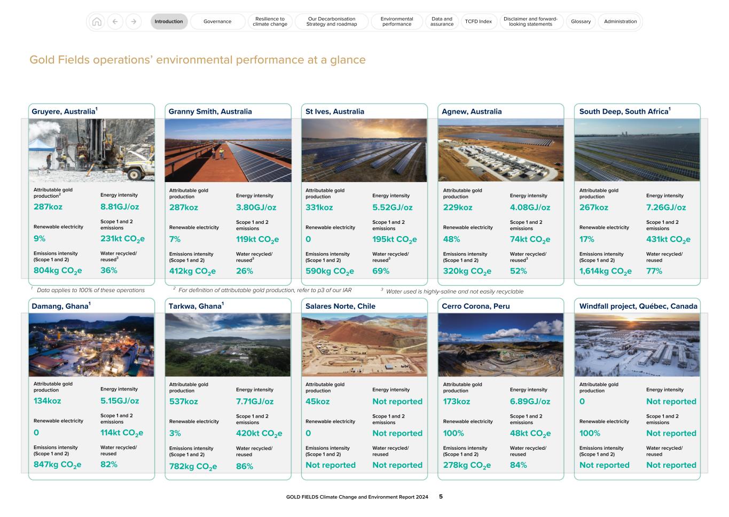Click the forward arrow navigation icon
This screenshot has height=517, width=729.
132,21
